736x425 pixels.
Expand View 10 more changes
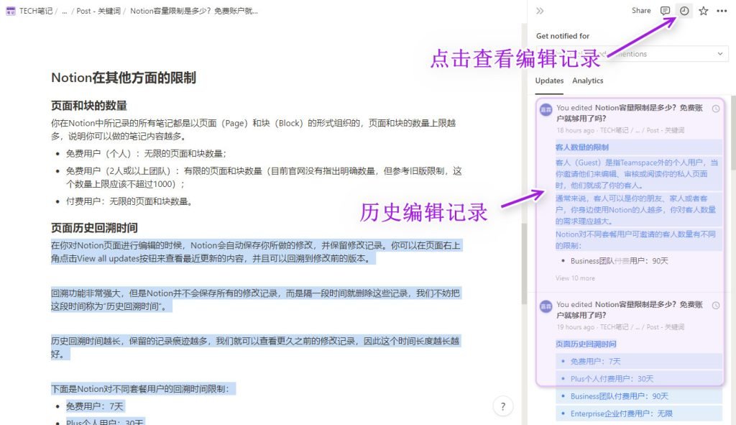[575, 278]
